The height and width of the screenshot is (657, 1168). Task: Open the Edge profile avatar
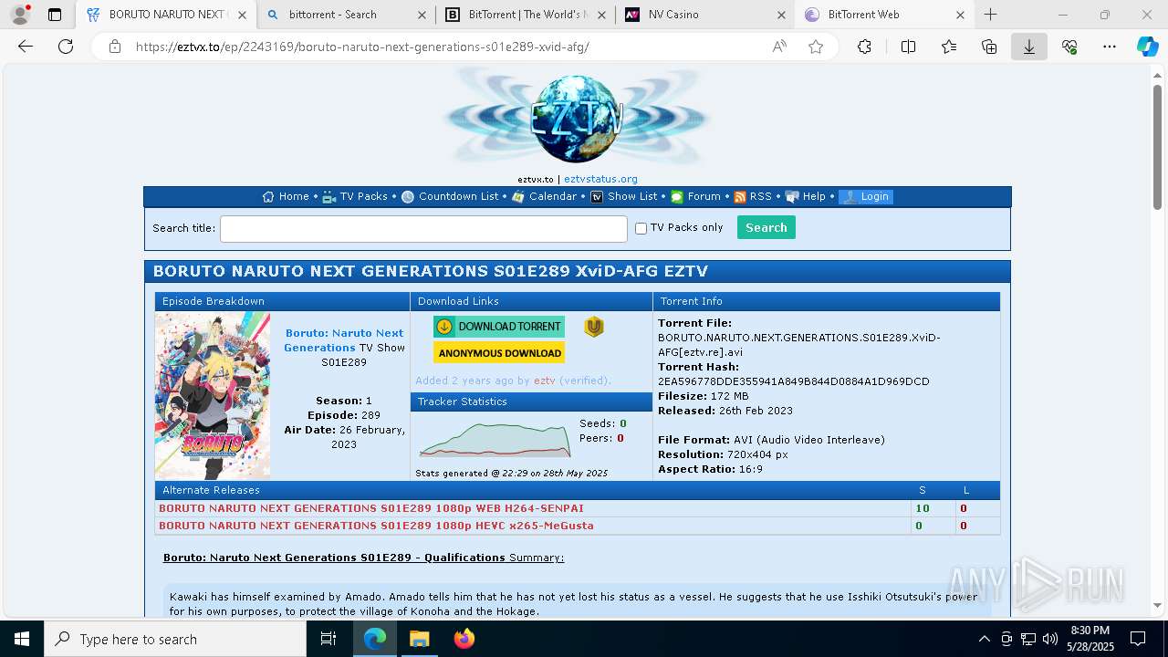20,15
